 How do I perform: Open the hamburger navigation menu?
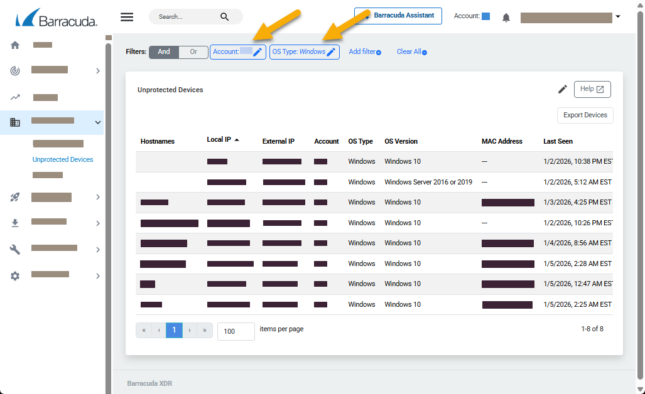tap(127, 17)
